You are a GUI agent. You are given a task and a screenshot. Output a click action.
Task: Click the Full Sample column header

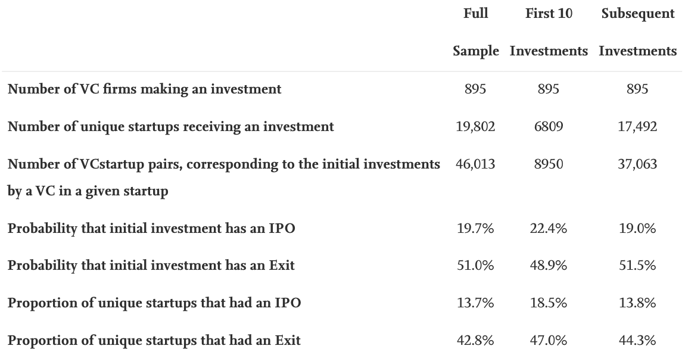coord(475,32)
